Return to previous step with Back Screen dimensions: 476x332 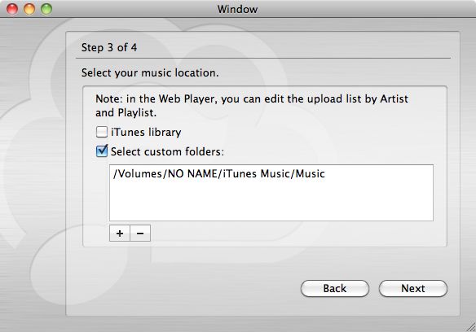[335, 288]
